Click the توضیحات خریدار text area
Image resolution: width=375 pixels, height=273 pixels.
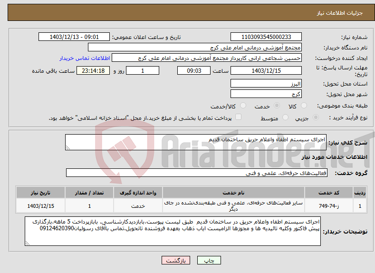click(x=173, y=231)
